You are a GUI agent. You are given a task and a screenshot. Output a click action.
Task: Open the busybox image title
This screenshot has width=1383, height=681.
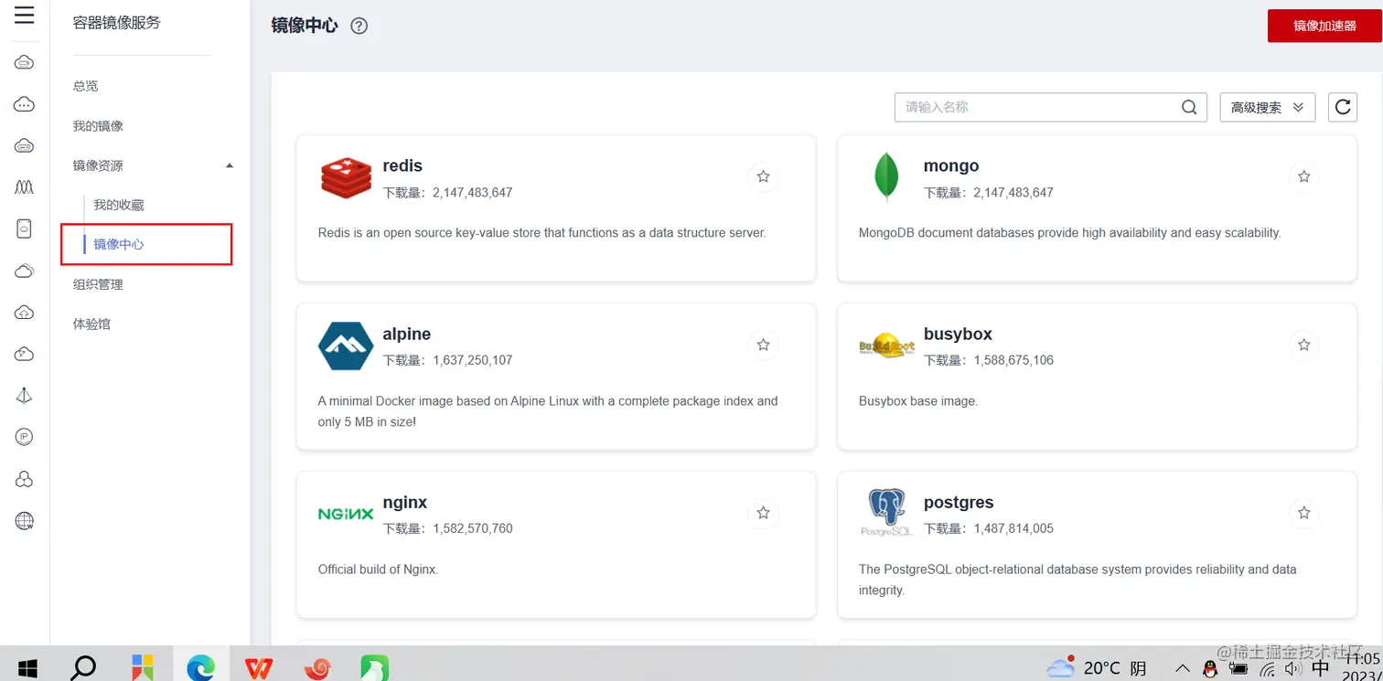coord(958,334)
